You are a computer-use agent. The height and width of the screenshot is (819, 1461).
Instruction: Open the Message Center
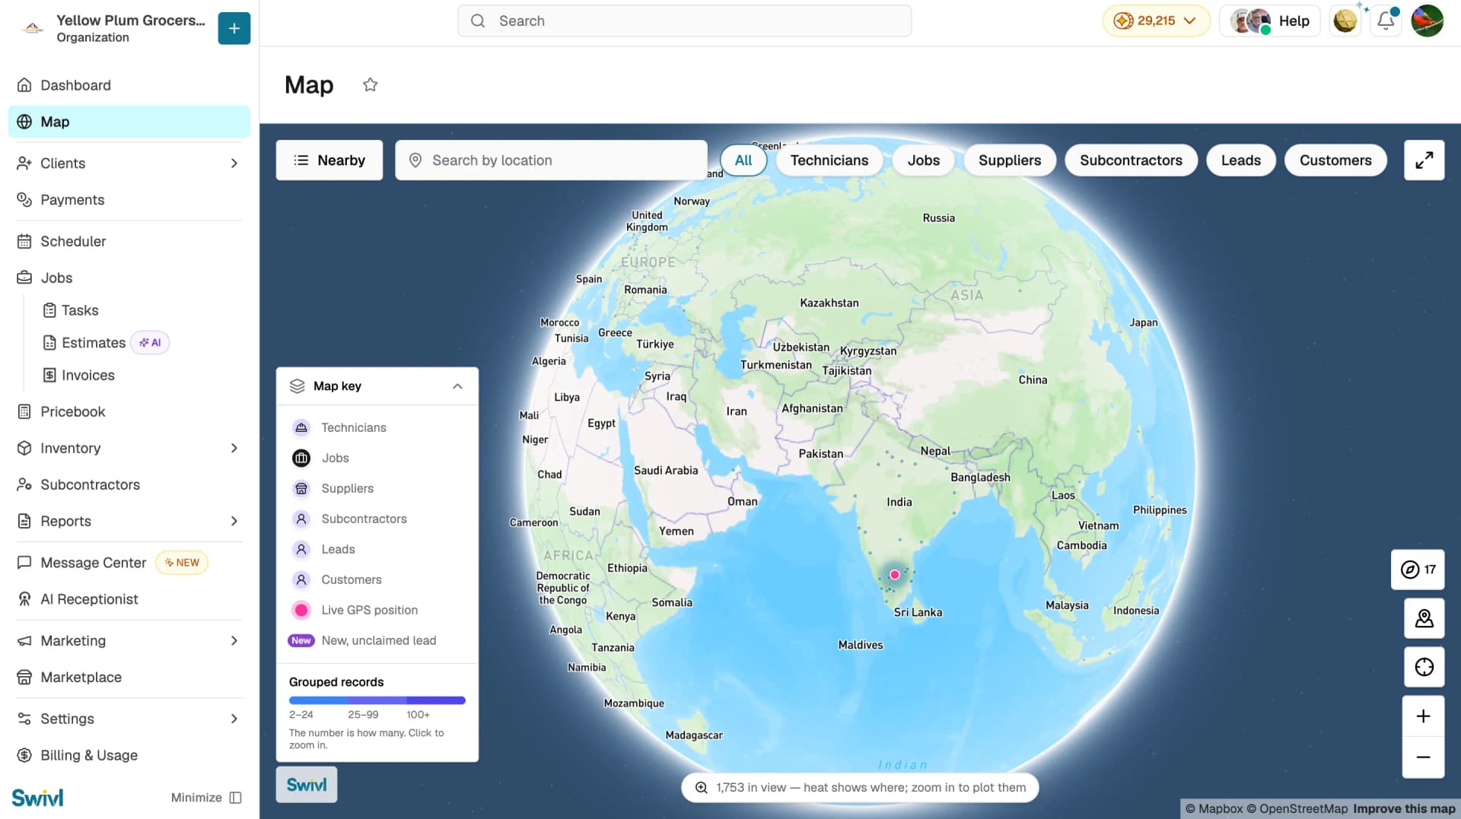[93, 563]
